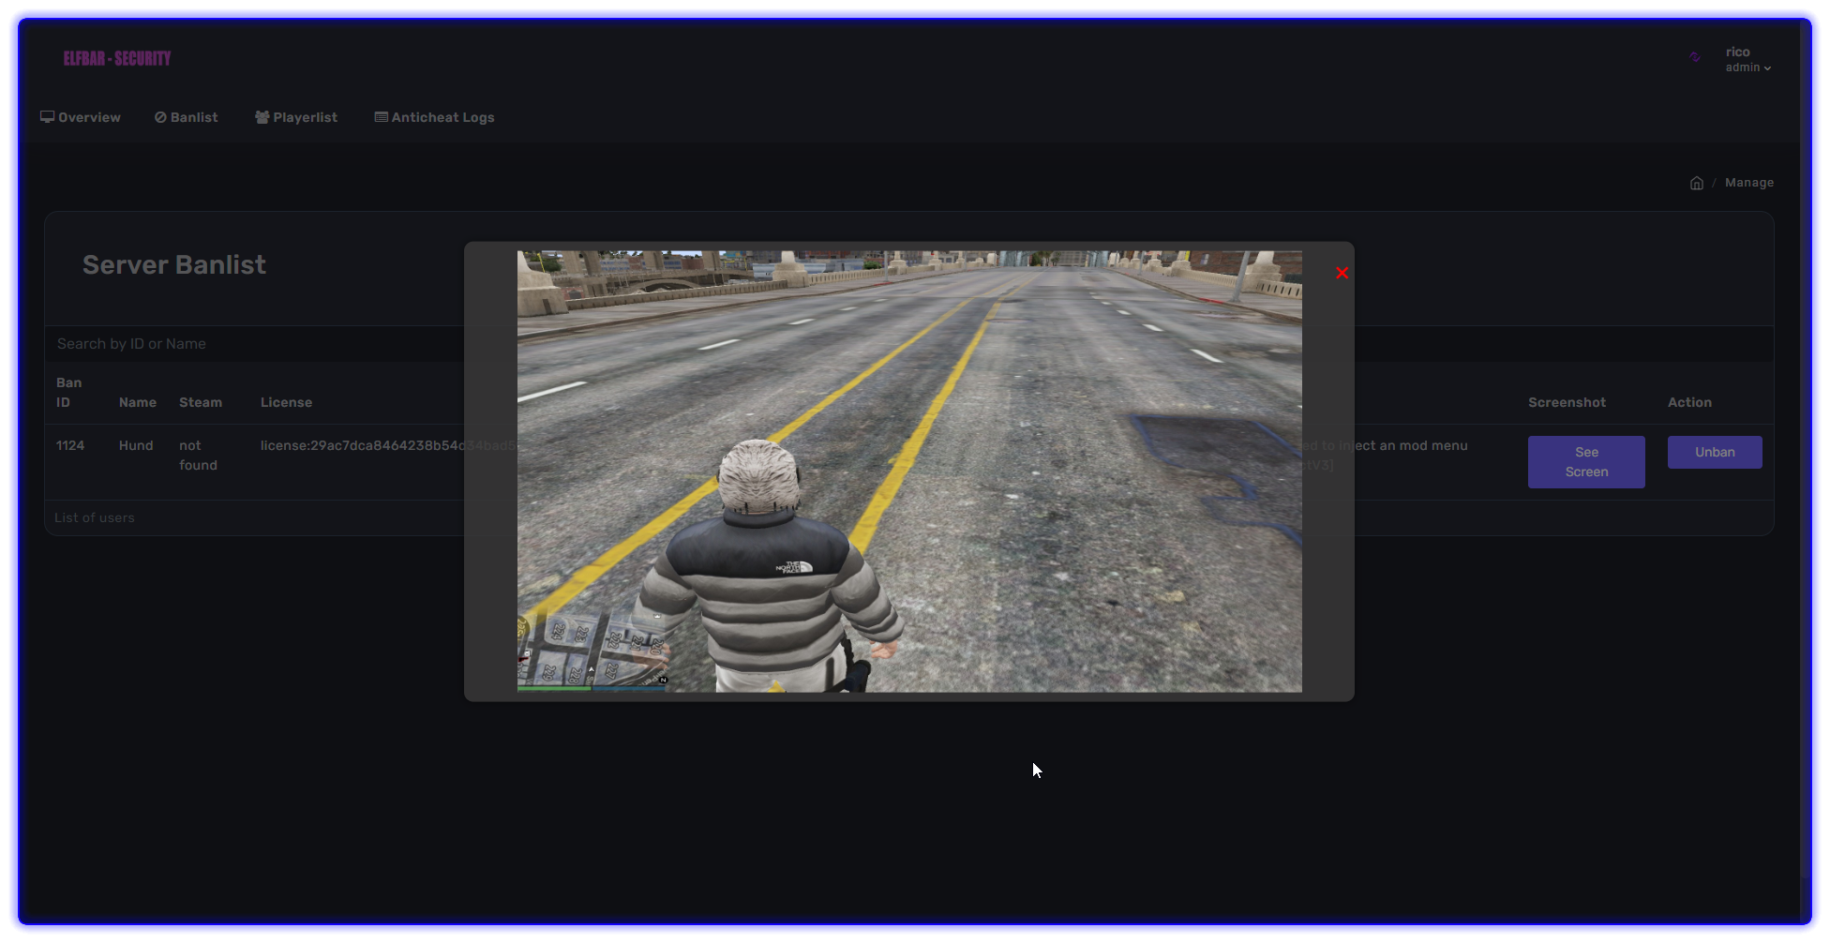Click the Manage breadcrumb link
This screenshot has width=1830, height=943.
(x=1748, y=183)
